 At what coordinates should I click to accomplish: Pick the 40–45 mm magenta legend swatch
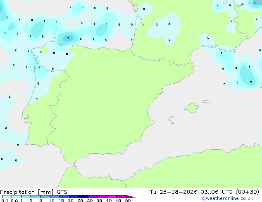click(x=112, y=197)
